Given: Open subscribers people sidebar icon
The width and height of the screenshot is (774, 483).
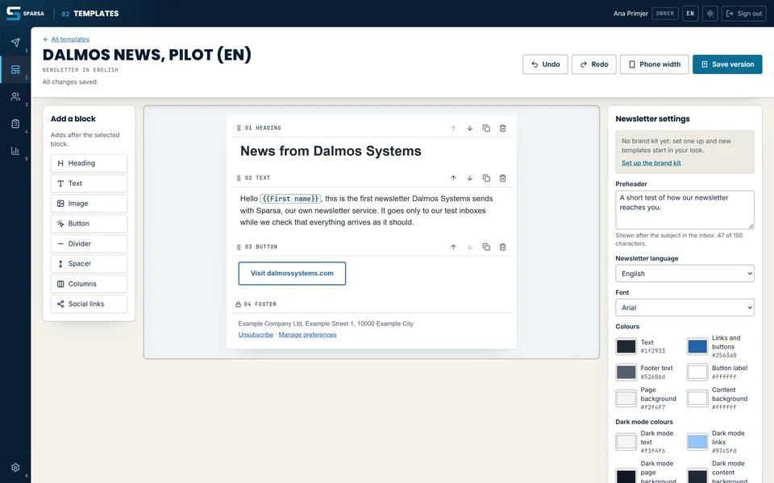Looking at the screenshot, I should tap(15, 97).
